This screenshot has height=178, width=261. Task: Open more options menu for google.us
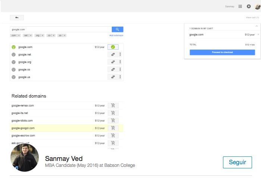click(x=120, y=77)
